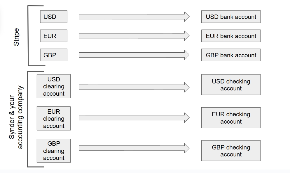Click the EUR bank account box
290x173 pixels.
(x=231, y=36)
